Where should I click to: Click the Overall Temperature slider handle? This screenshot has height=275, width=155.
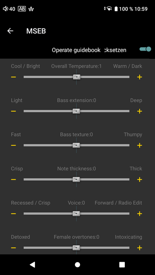click(x=77, y=77)
